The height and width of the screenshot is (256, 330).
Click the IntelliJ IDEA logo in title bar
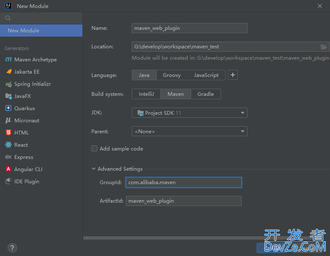8,6
